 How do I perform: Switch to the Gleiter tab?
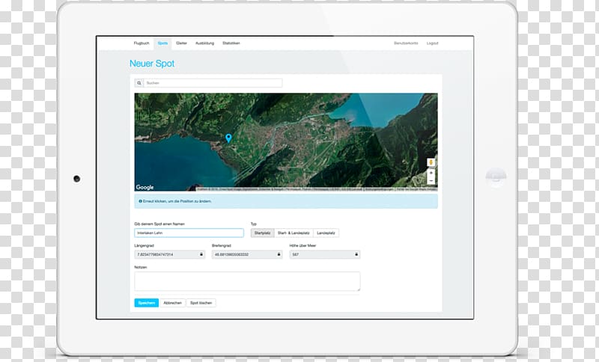pyautogui.click(x=181, y=43)
